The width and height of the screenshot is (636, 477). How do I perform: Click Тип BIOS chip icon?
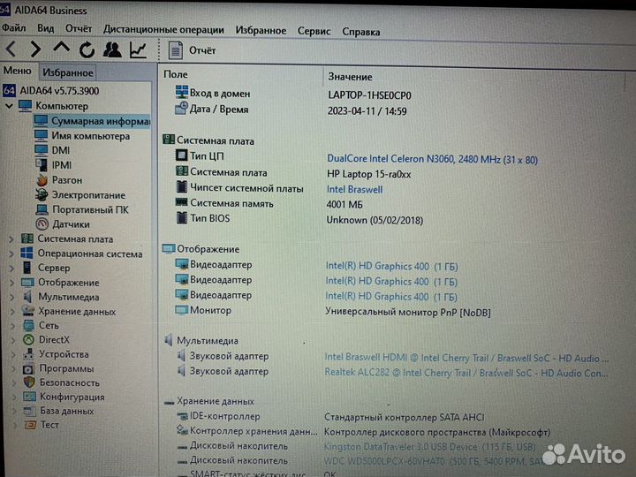coord(182,218)
